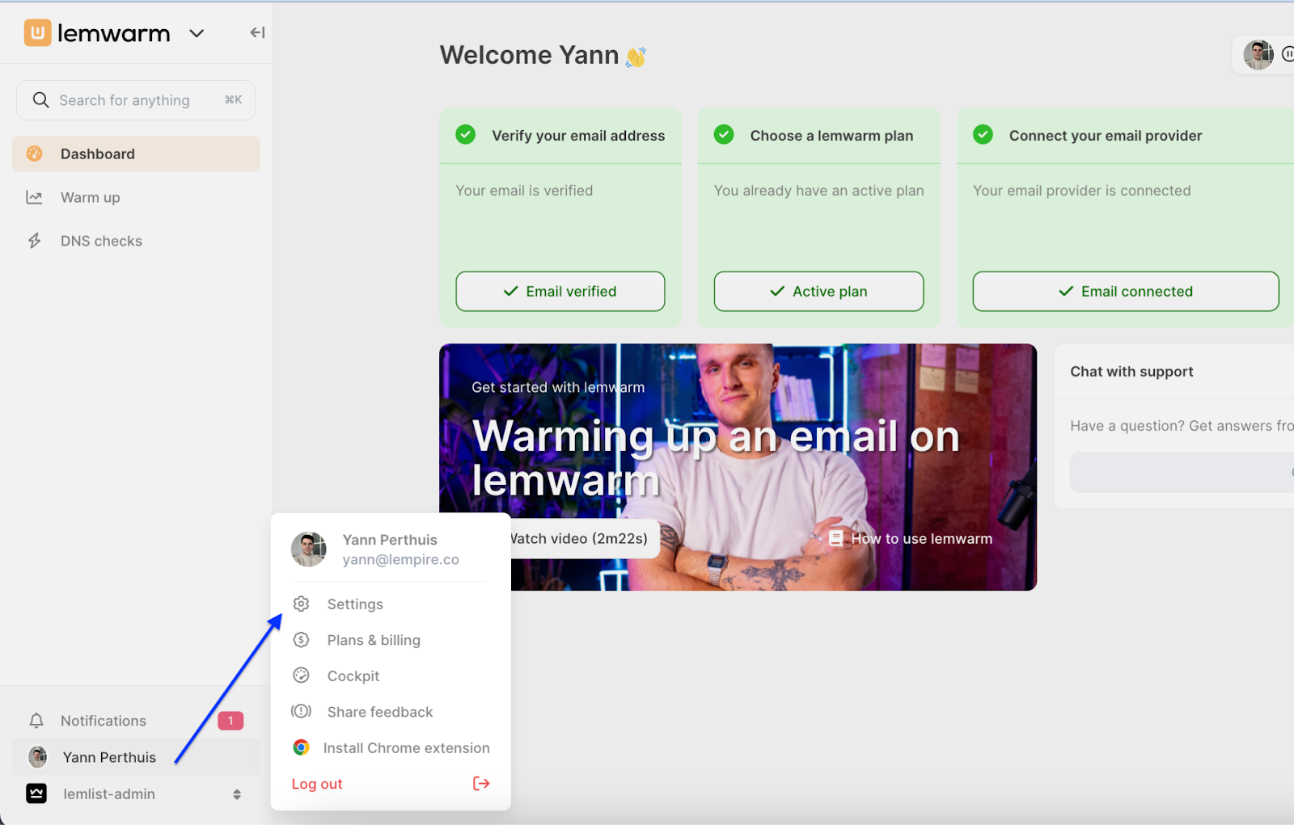The height and width of the screenshot is (825, 1294).
Task: Open the lemwarm product switcher chevron
Action: pos(197,33)
